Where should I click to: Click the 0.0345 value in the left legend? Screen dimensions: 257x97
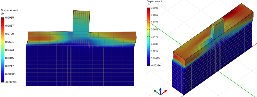tap(10, 58)
